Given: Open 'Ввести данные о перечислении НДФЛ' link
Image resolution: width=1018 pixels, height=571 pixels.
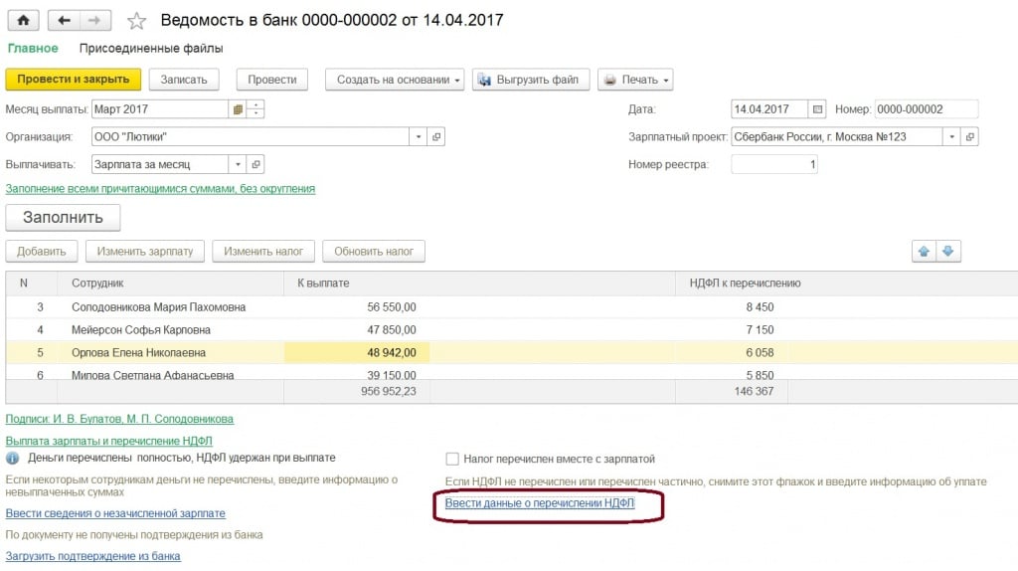Looking at the screenshot, I should click(x=540, y=504).
